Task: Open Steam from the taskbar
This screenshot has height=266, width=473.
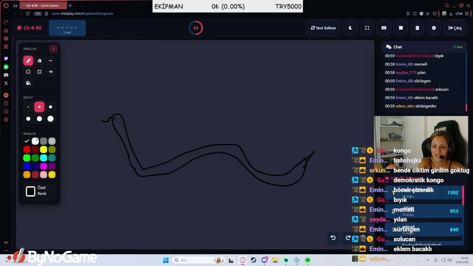Action: [x=253, y=260]
